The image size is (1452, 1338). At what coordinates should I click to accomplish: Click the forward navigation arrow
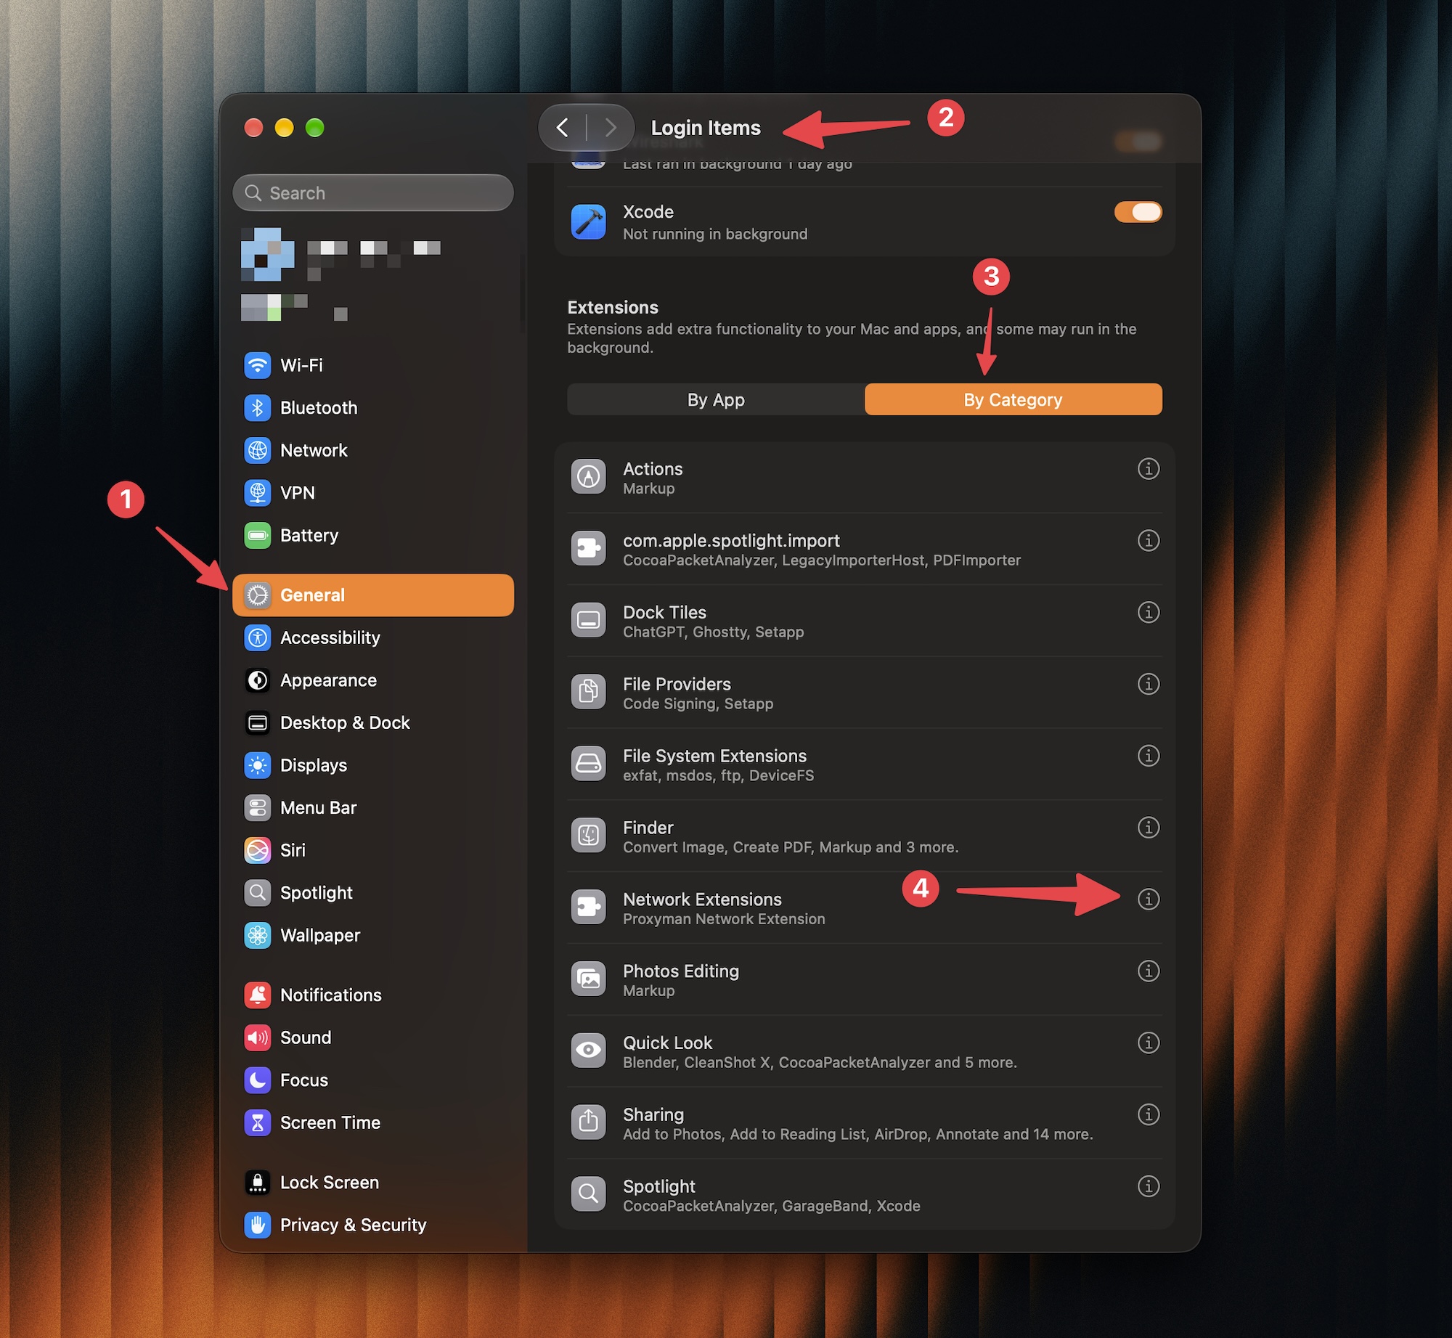[x=611, y=129]
